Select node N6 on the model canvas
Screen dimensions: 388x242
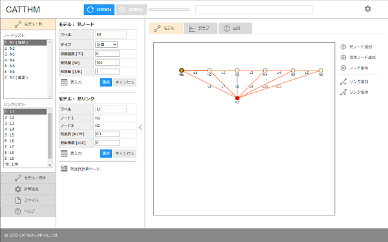pyautogui.click(x=321, y=71)
